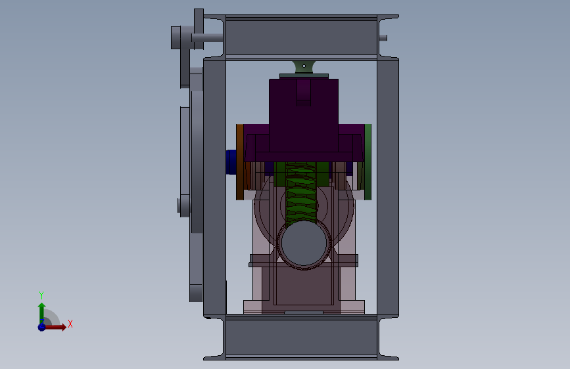Select the small lifting bracket with hole on top
This screenshot has height=369, width=570.
click(304, 67)
